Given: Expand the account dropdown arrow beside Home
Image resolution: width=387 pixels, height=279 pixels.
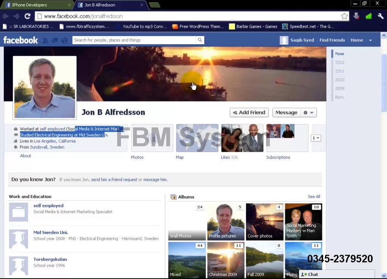Looking at the screenshot, I should coord(370,40).
